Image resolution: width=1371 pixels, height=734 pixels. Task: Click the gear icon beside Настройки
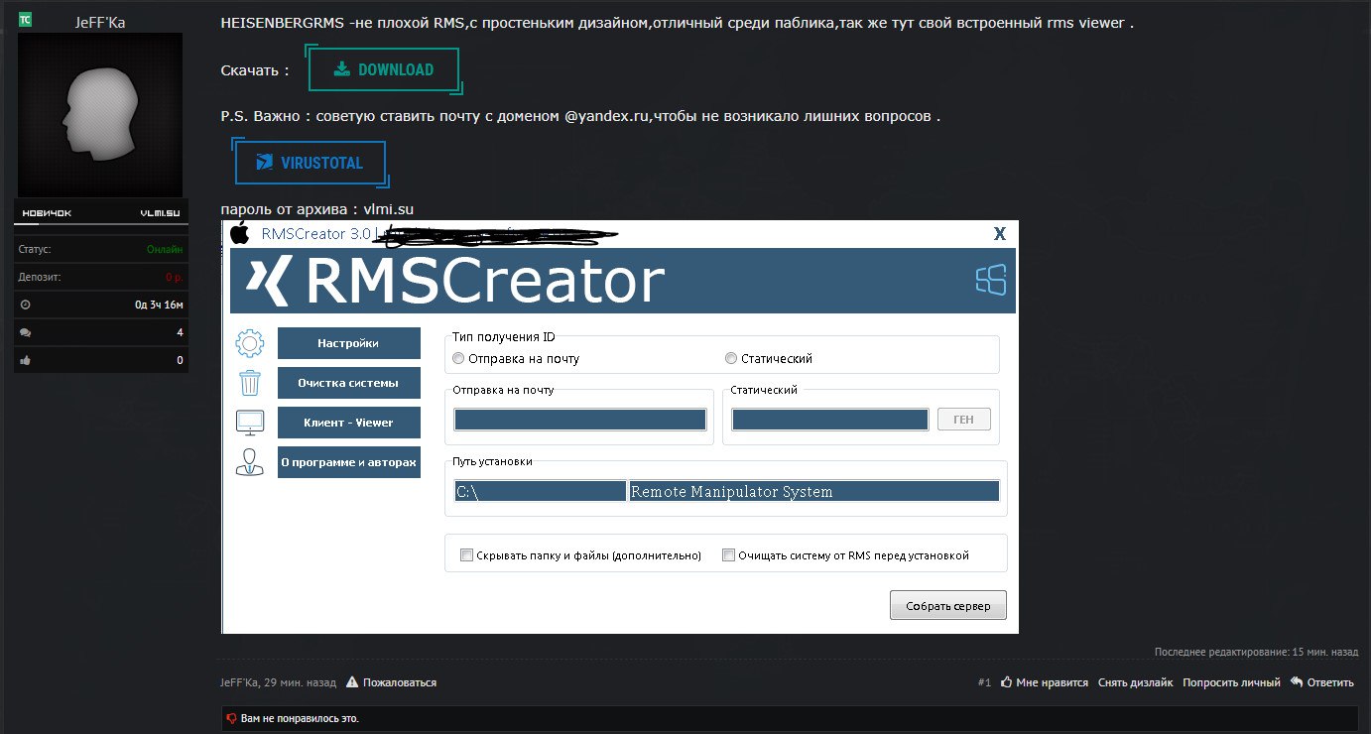tap(250, 344)
